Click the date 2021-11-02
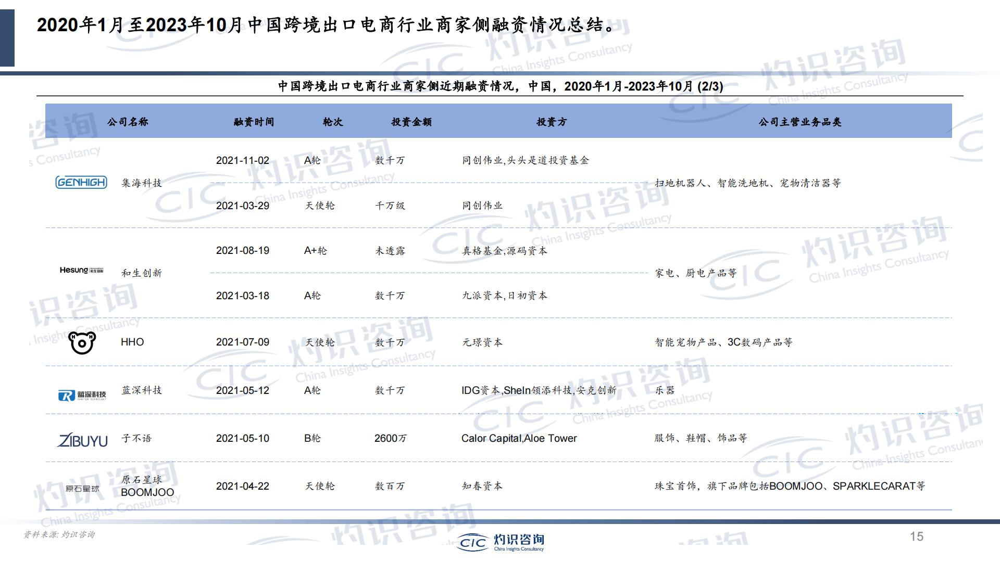This screenshot has height=562, width=1000. [243, 160]
